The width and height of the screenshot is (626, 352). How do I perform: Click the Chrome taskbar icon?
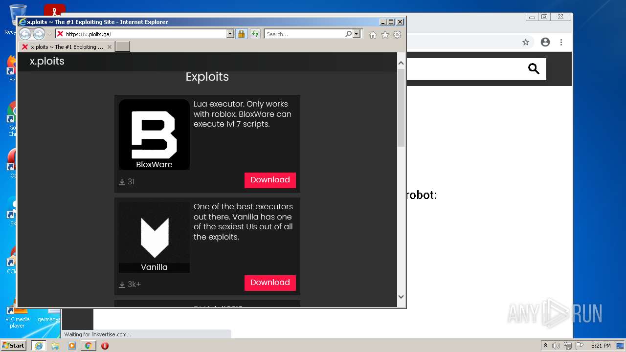tap(88, 346)
